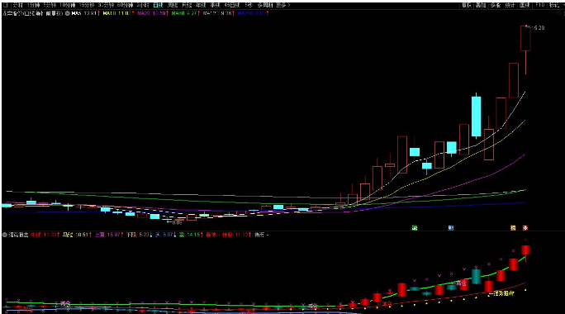Click the gear icon beside MA5 indicator
565x314 pixels.
tap(68, 13)
